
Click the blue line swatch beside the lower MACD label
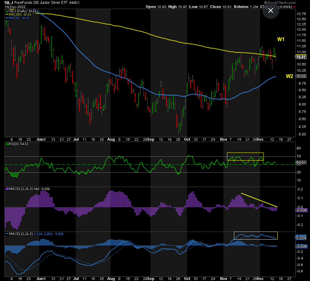(7, 234)
